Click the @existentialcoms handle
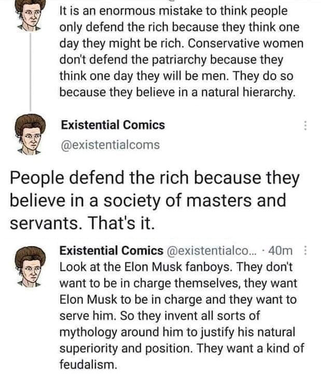Viewport: 321px width, 380px height. pyautogui.click(x=110, y=145)
